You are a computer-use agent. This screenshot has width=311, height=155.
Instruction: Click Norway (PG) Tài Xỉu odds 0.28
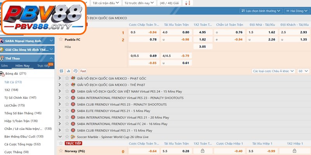tap(176, 151)
